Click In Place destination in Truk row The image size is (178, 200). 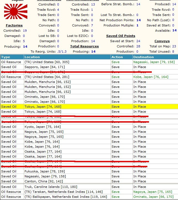tap(140, 187)
